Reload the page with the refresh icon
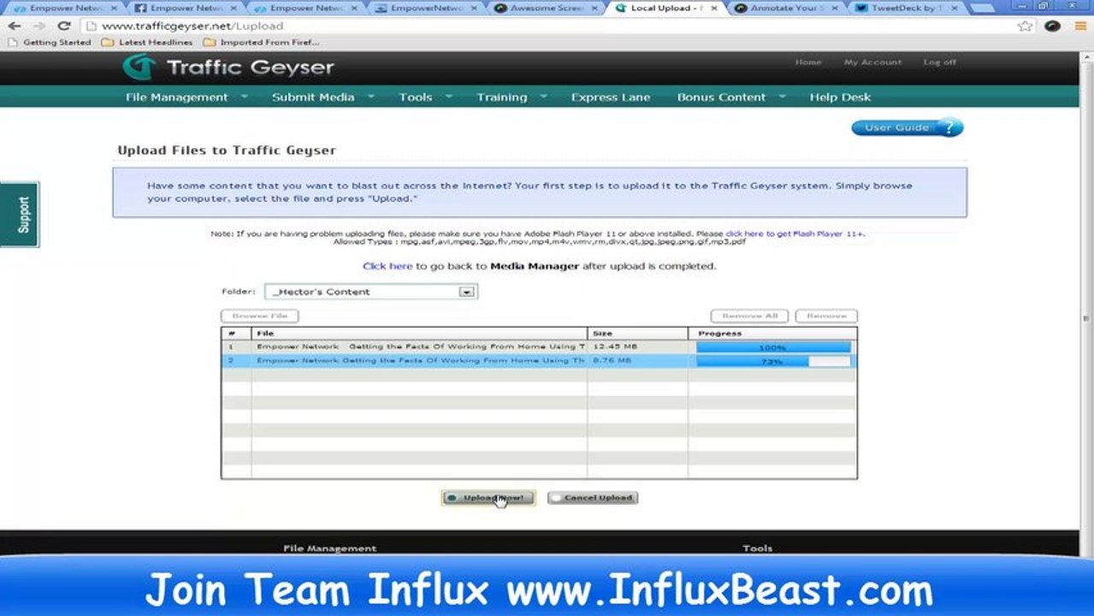 [x=63, y=26]
